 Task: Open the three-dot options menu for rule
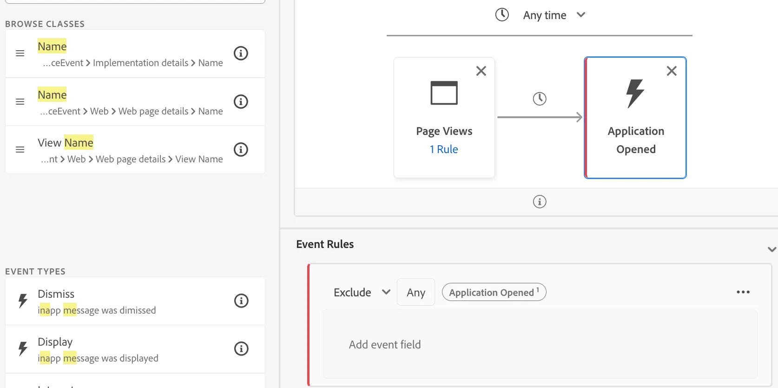pyautogui.click(x=743, y=292)
